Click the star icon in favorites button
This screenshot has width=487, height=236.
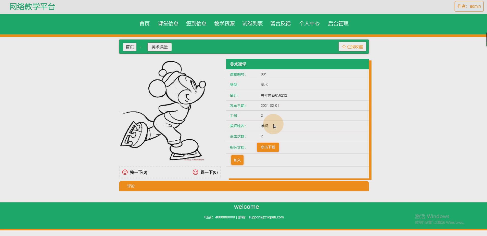pyautogui.click(x=344, y=47)
